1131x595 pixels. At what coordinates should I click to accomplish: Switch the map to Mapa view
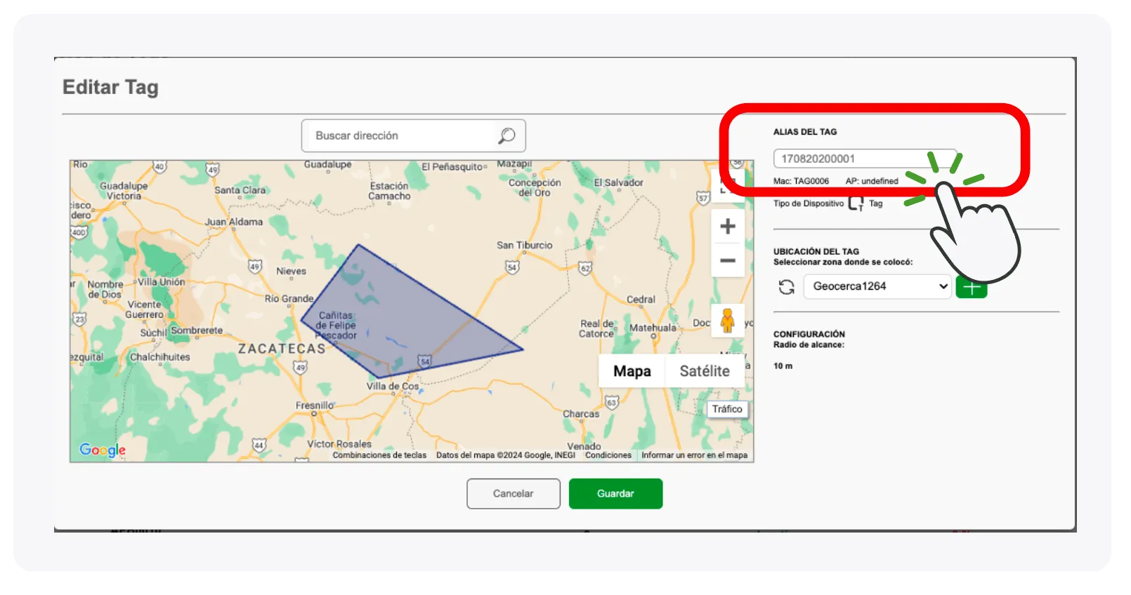point(632,371)
